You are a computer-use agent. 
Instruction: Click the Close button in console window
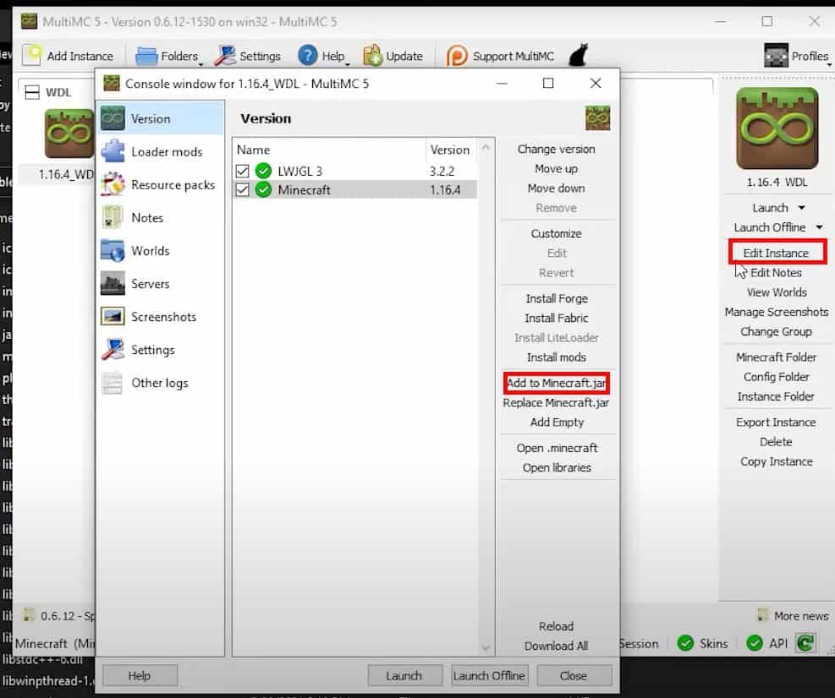coord(574,676)
